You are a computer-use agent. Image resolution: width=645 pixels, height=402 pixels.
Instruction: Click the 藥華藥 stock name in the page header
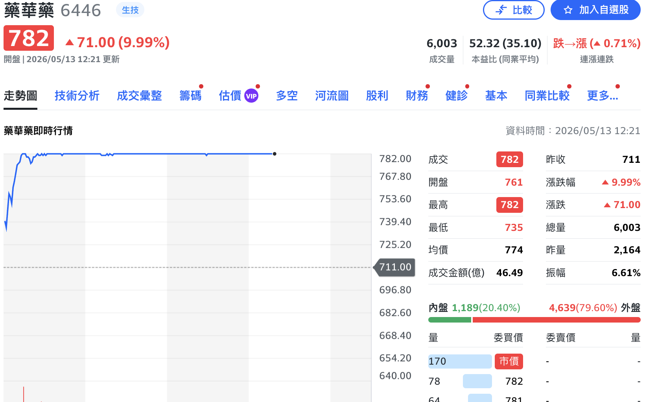[x=29, y=10]
